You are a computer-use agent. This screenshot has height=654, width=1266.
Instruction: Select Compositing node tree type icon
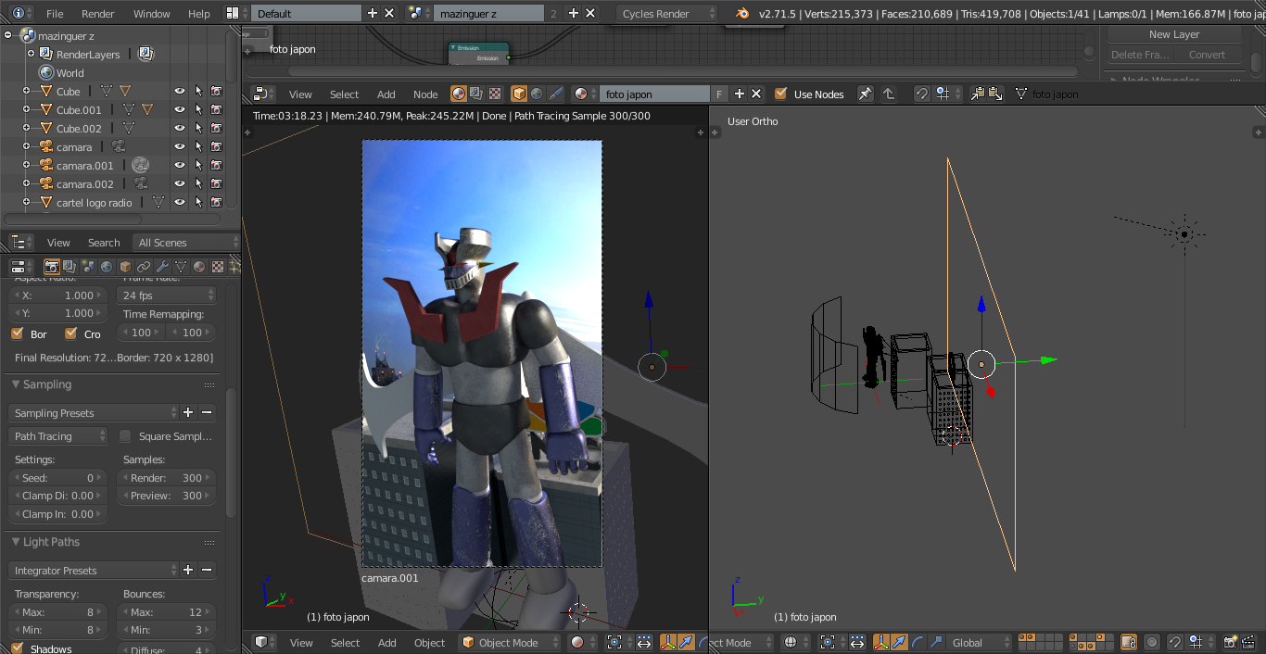tap(476, 94)
